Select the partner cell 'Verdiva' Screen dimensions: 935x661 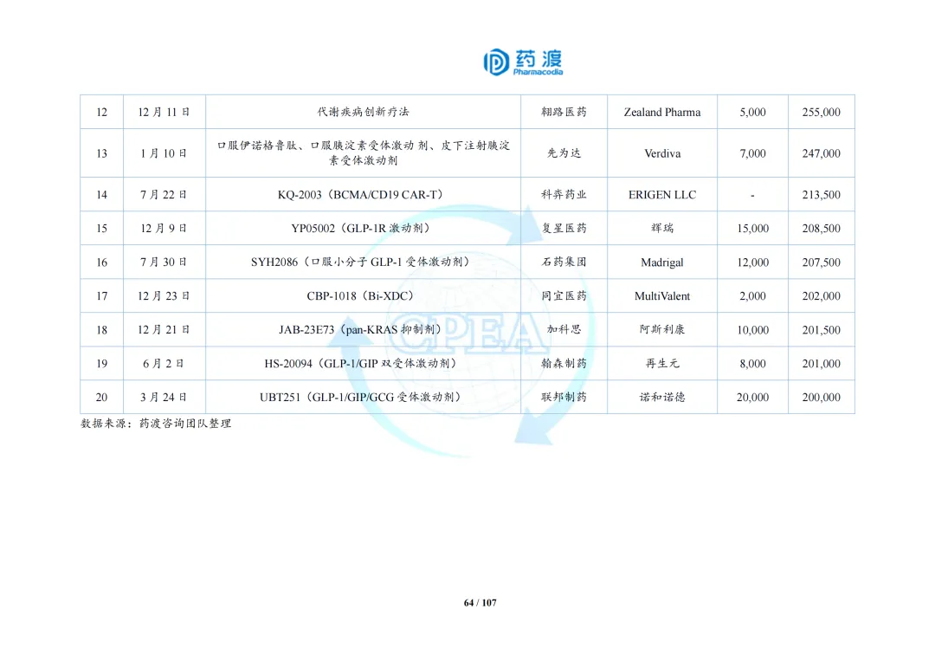pos(662,153)
